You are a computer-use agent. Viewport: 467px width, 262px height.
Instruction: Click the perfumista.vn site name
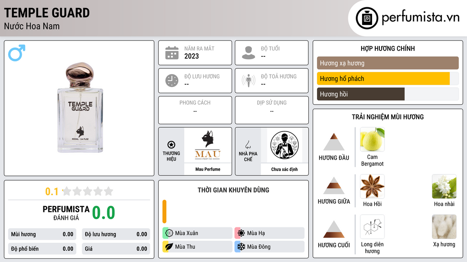pyautogui.click(x=420, y=18)
